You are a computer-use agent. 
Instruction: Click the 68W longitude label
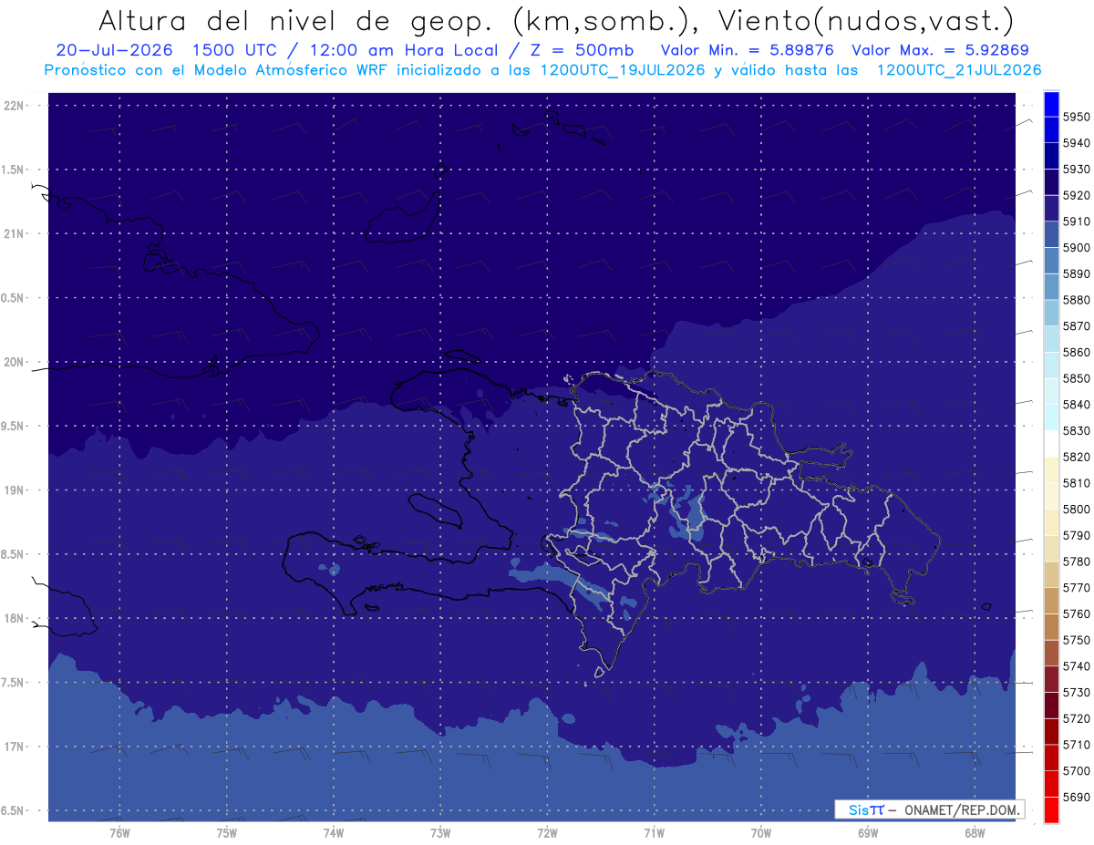point(975,834)
